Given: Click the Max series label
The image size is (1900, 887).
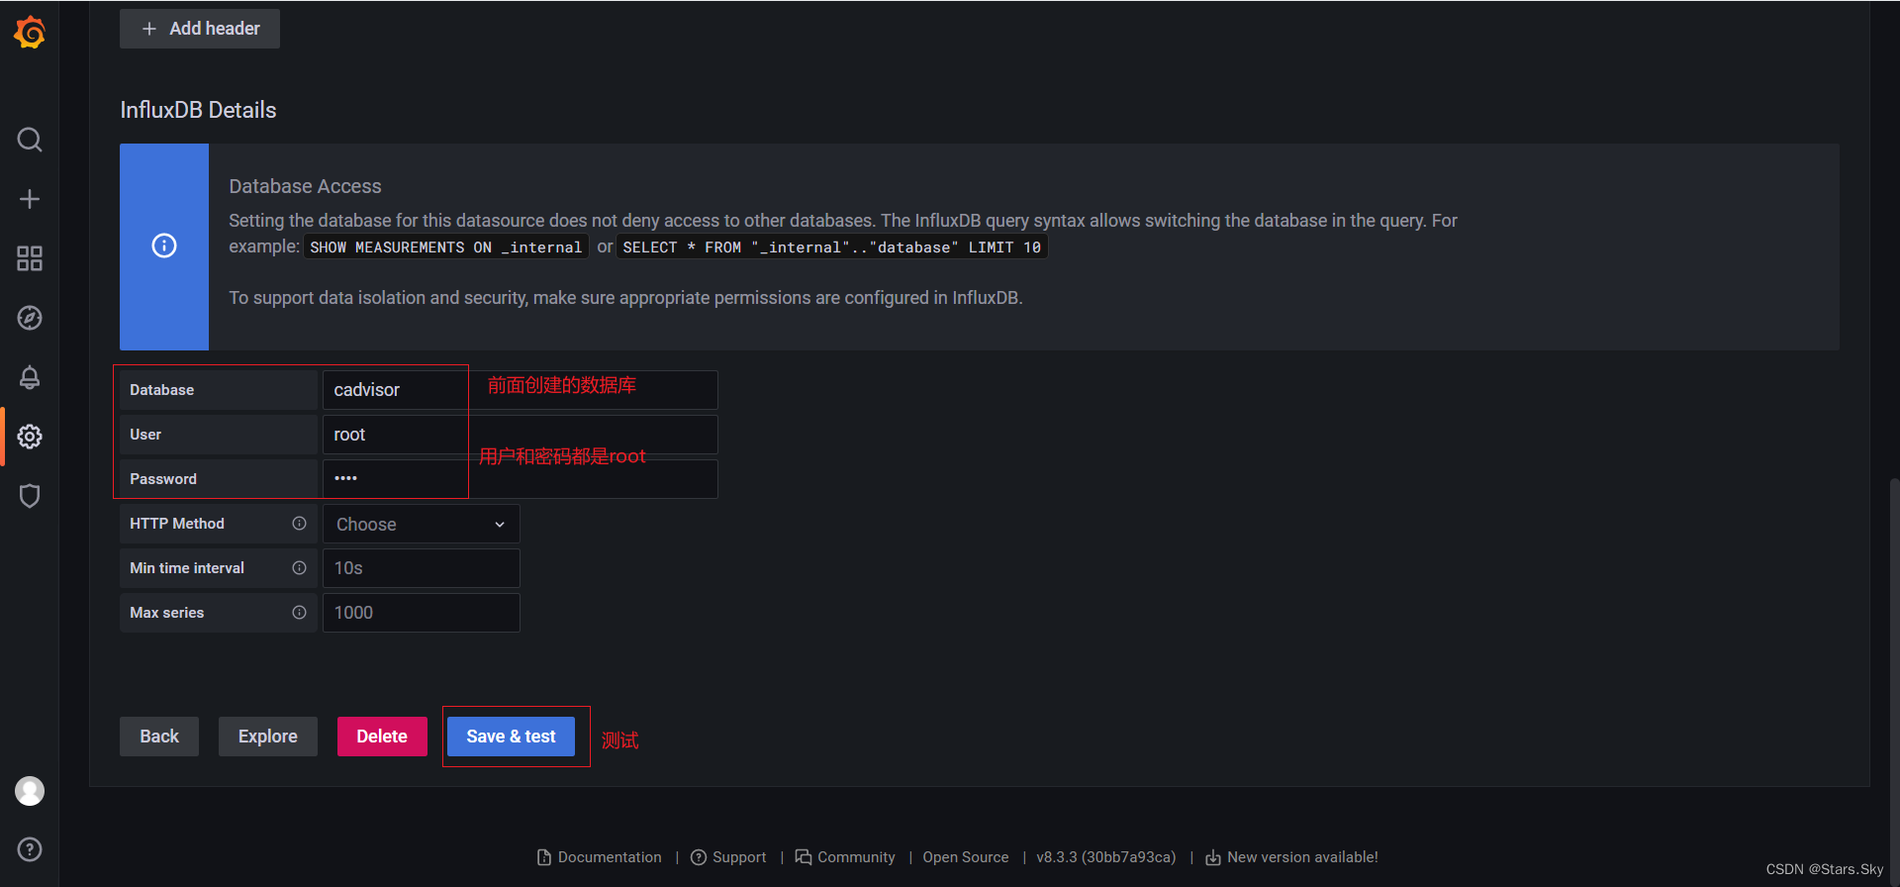Looking at the screenshot, I should point(167,613).
